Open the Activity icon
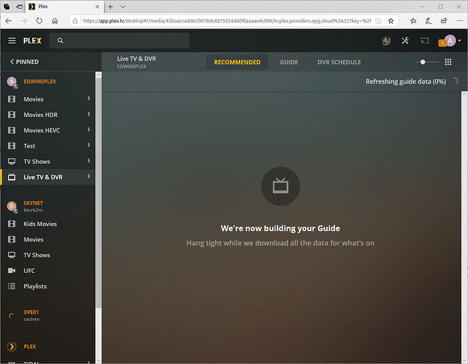The image size is (468, 364). [x=386, y=41]
